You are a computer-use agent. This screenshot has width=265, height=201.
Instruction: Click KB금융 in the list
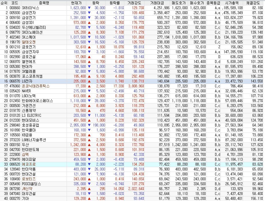coord(27,135)
